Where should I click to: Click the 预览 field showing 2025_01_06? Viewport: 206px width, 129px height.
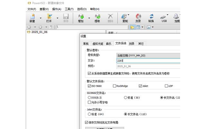[148, 66]
